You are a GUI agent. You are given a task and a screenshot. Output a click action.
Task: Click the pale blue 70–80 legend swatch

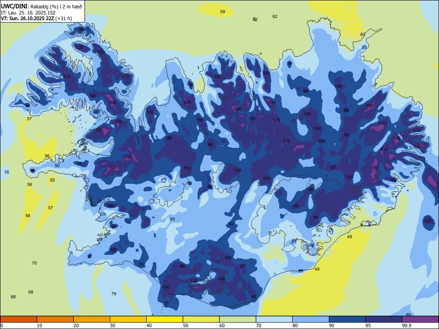pos(274,319)
